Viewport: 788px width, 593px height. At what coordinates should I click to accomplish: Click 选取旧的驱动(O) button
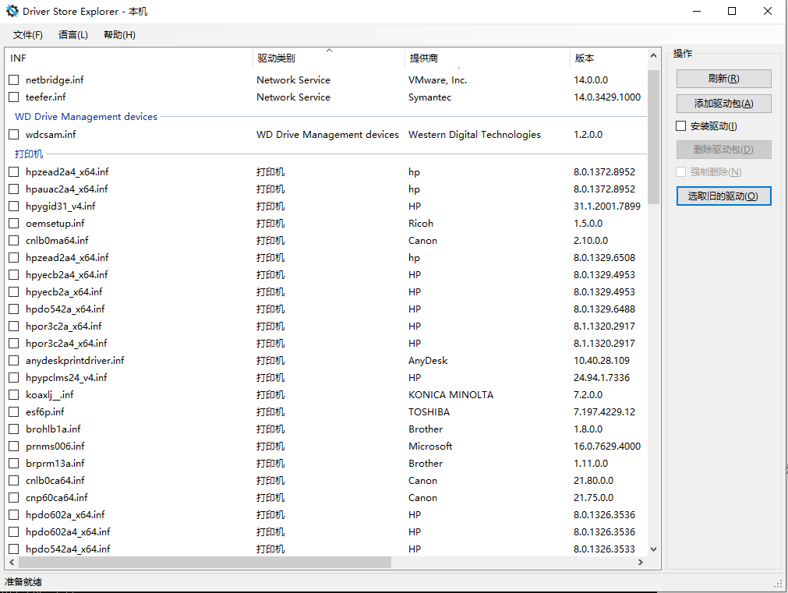tap(723, 196)
